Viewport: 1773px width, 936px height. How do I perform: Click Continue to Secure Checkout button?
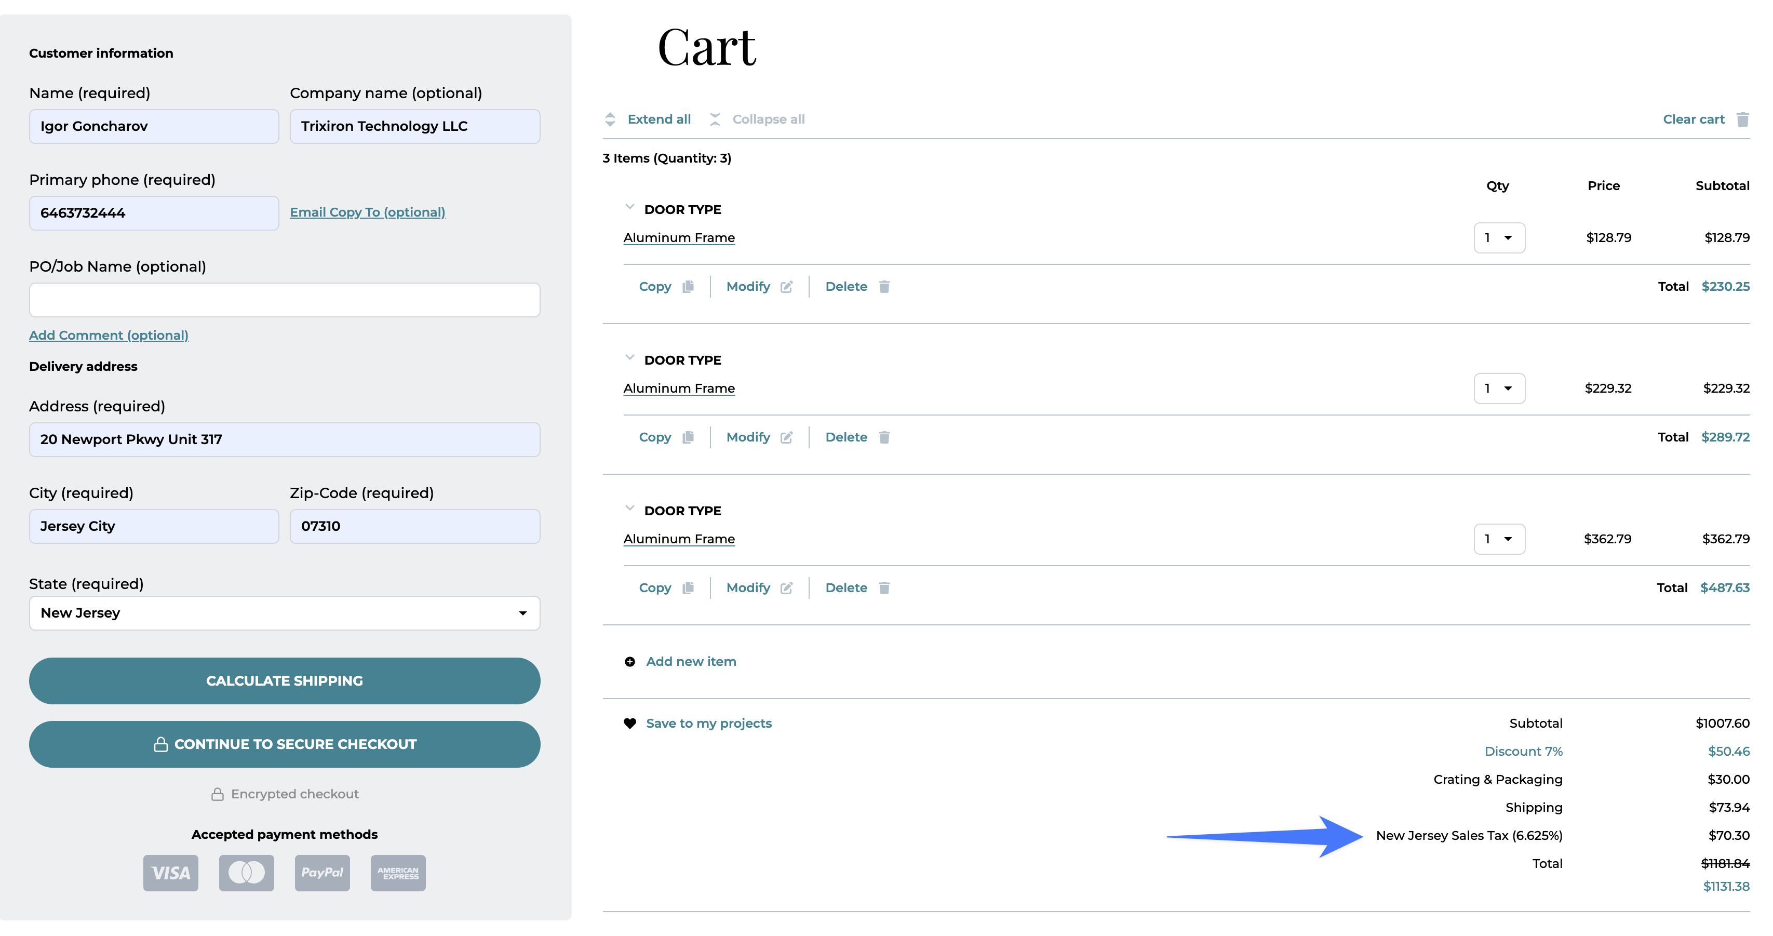(284, 744)
